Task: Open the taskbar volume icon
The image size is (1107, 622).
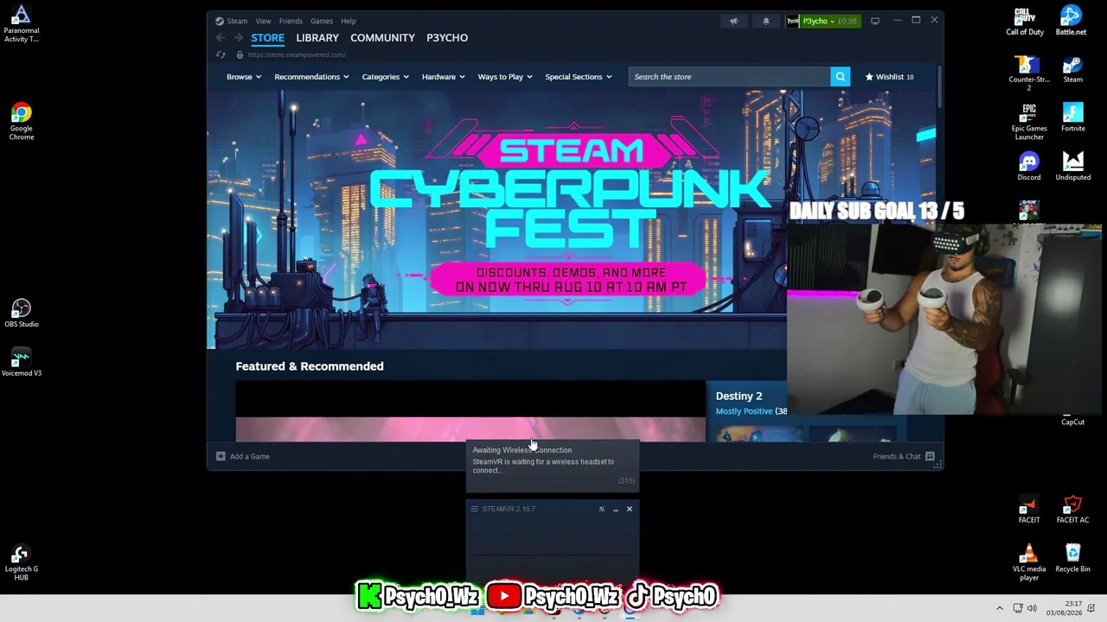Action: point(1032,608)
